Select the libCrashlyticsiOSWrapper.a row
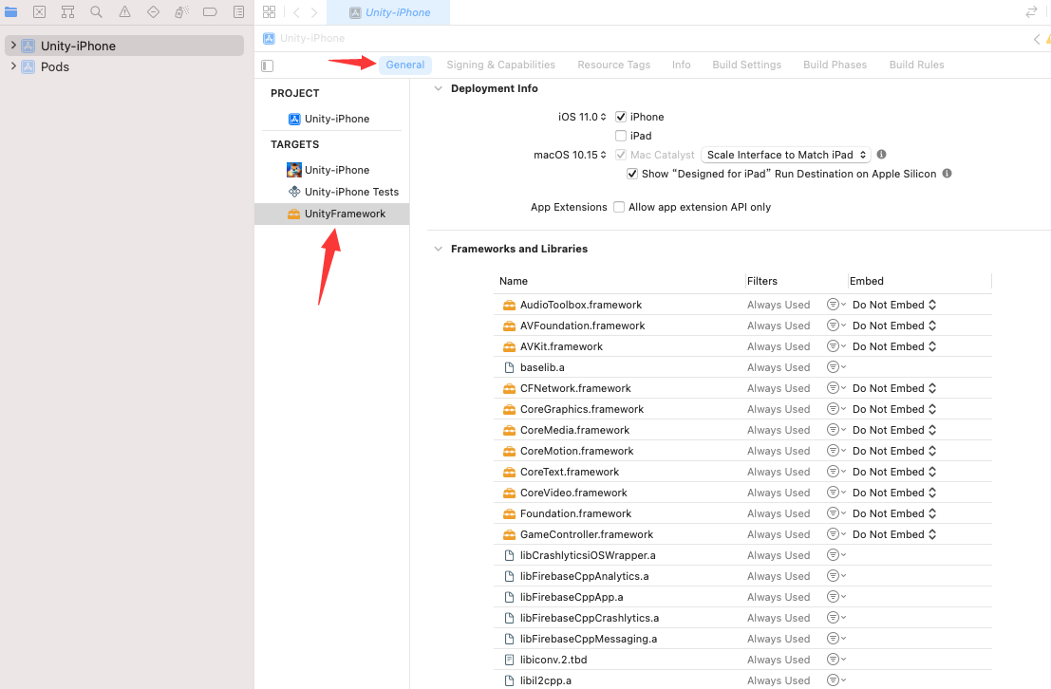This screenshot has width=1051, height=689. 742,555
